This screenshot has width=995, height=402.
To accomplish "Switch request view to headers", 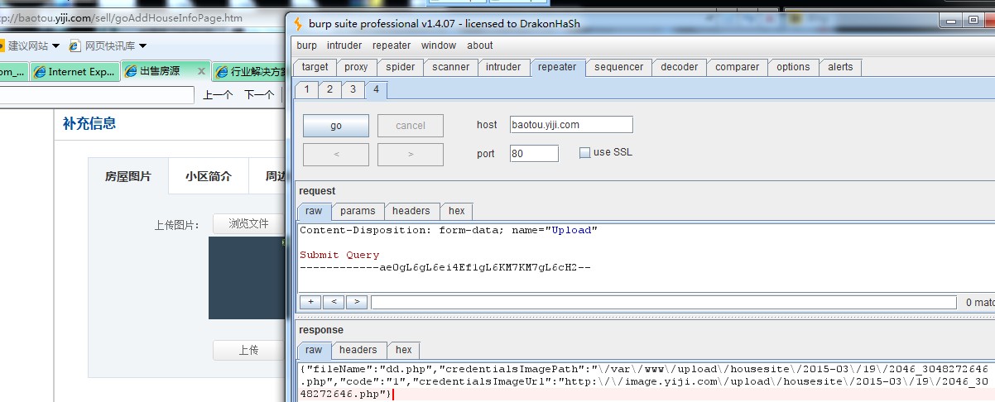I will 411,211.
